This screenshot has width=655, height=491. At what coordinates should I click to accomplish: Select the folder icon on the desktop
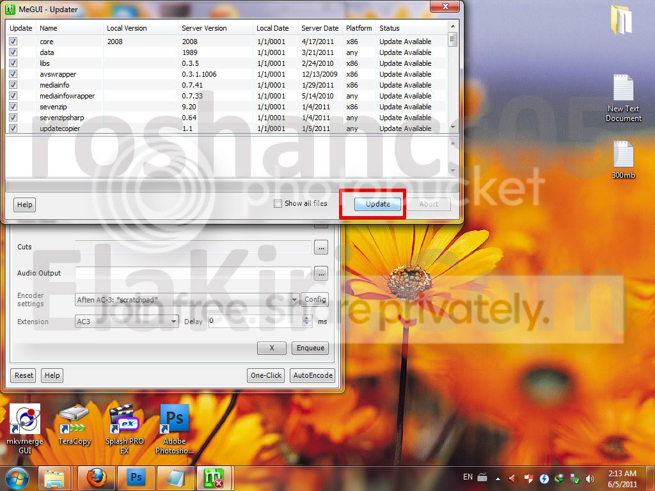[x=622, y=19]
